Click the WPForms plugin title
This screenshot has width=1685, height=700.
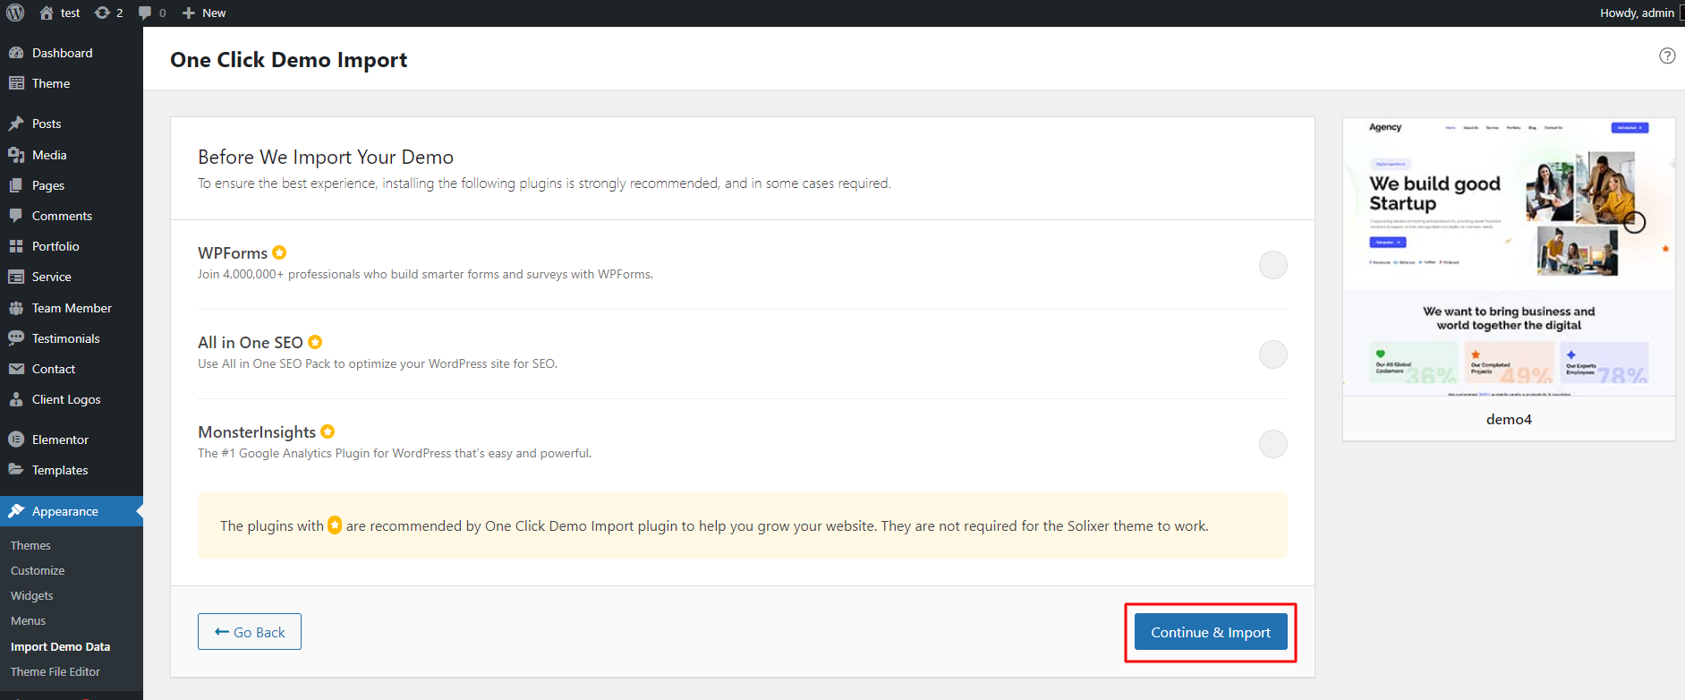[x=233, y=253]
